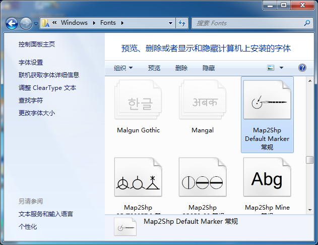The image size is (318, 245).
Task: Go back with the Back arrow button
Action: click(12, 24)
